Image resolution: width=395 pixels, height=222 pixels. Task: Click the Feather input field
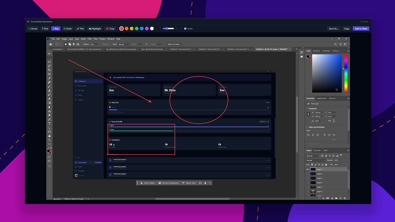[x=94, y=44]
